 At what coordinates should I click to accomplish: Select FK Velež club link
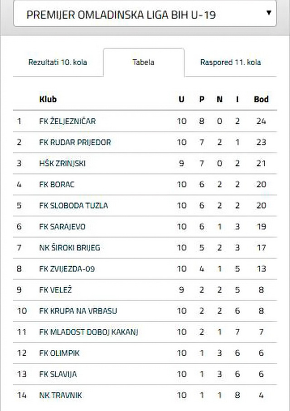(55, 290)
